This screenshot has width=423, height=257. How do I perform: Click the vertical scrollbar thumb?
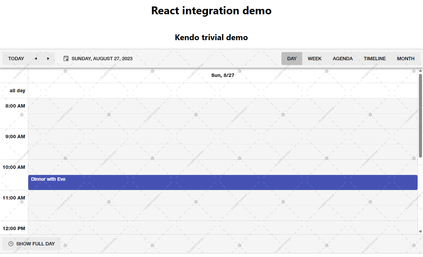click(420, 115)
